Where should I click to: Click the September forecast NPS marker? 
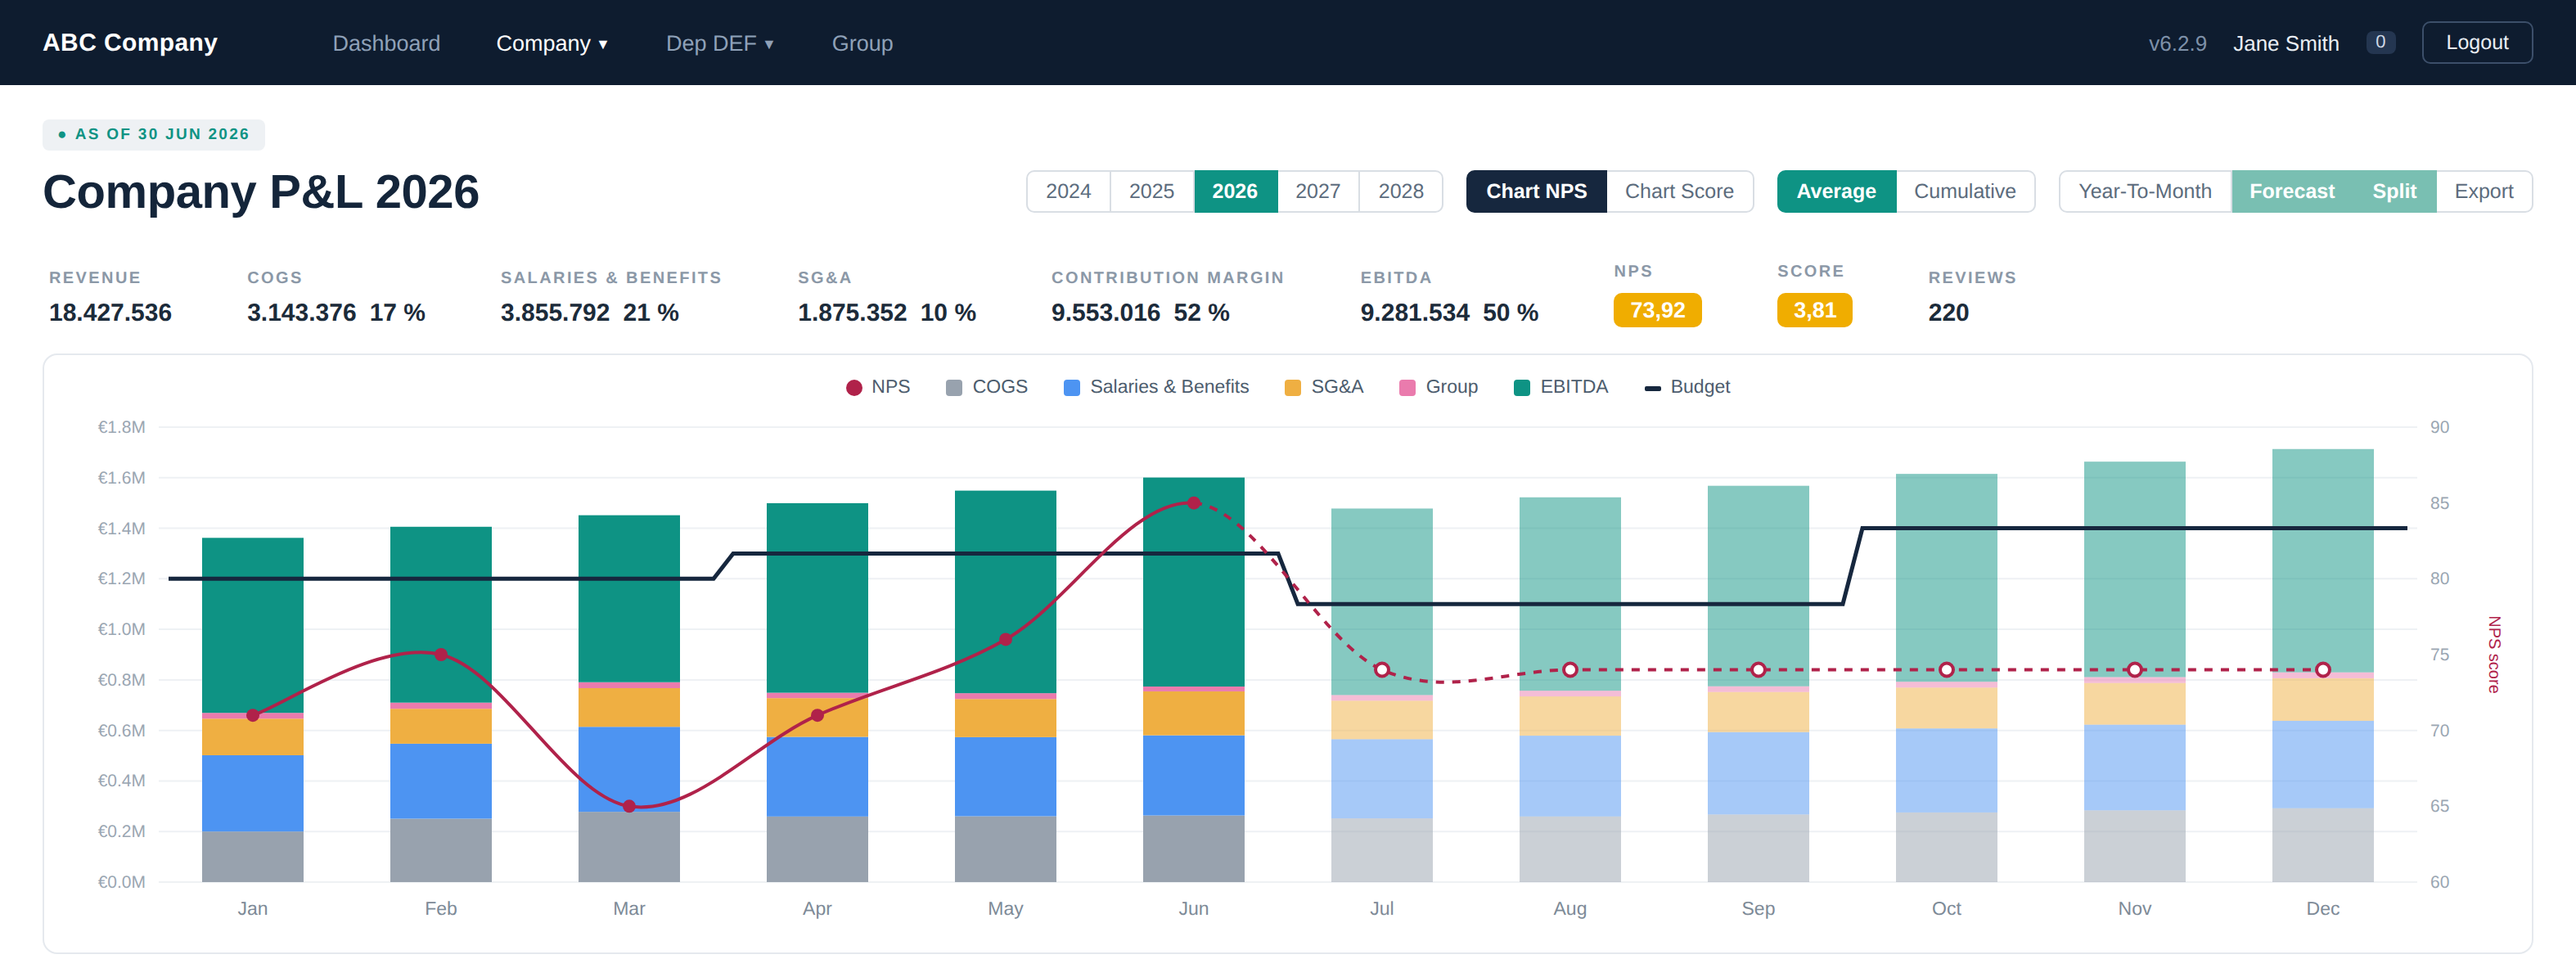[1758, 669]
